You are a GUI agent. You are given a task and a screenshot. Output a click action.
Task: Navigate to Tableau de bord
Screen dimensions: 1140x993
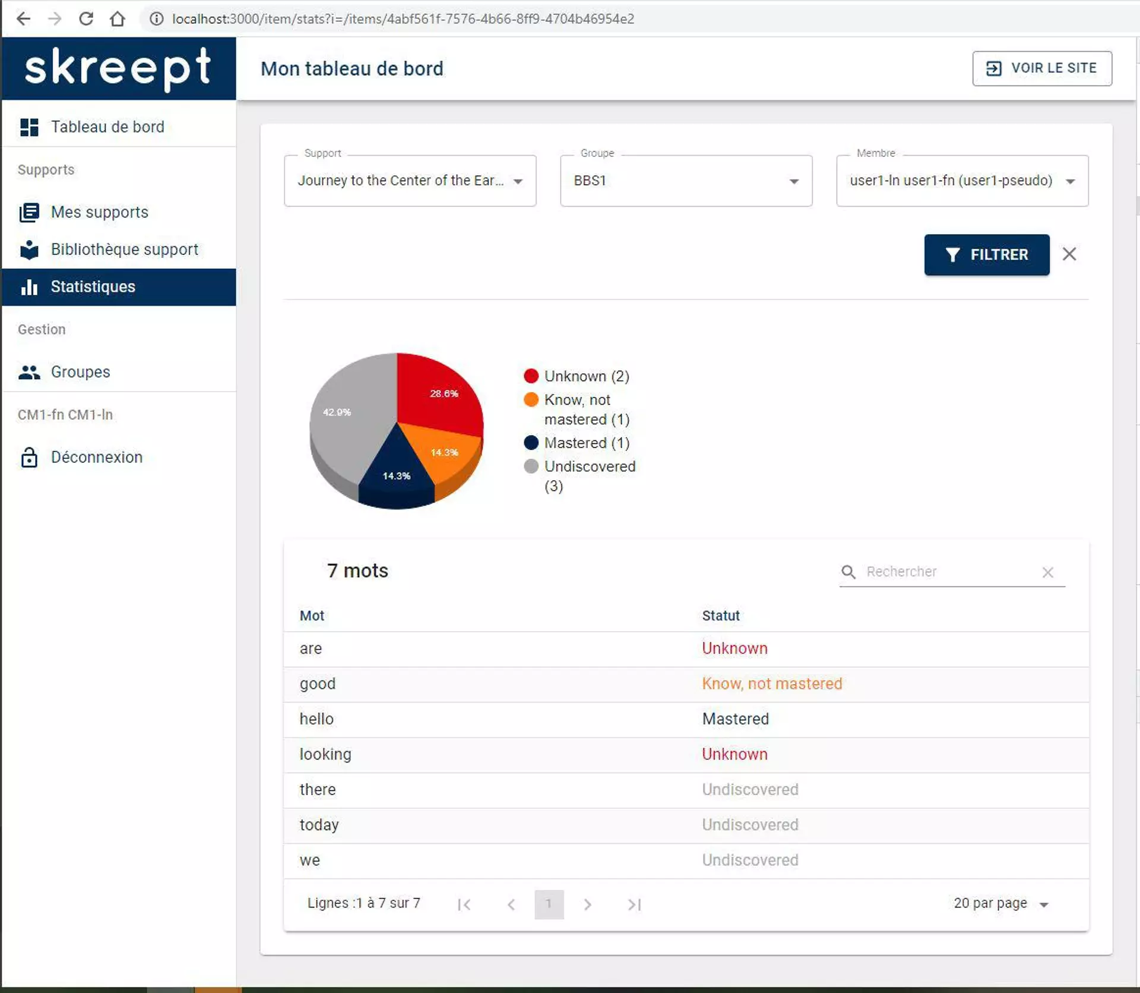[107, 127]
